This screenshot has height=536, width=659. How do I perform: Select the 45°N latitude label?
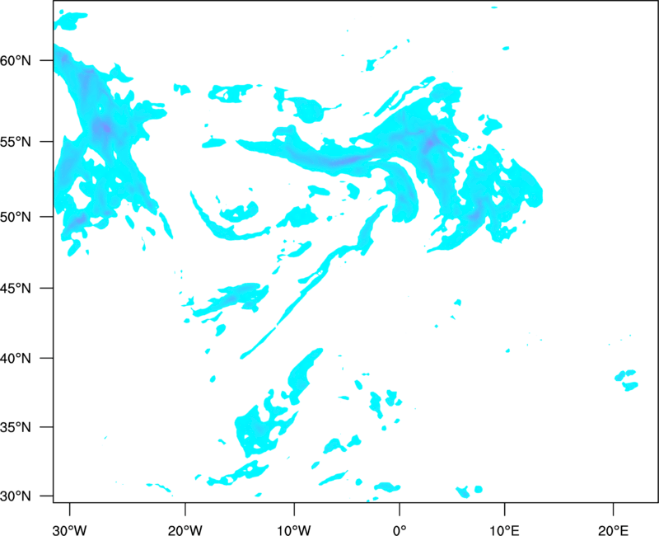[x=16, y=288]
